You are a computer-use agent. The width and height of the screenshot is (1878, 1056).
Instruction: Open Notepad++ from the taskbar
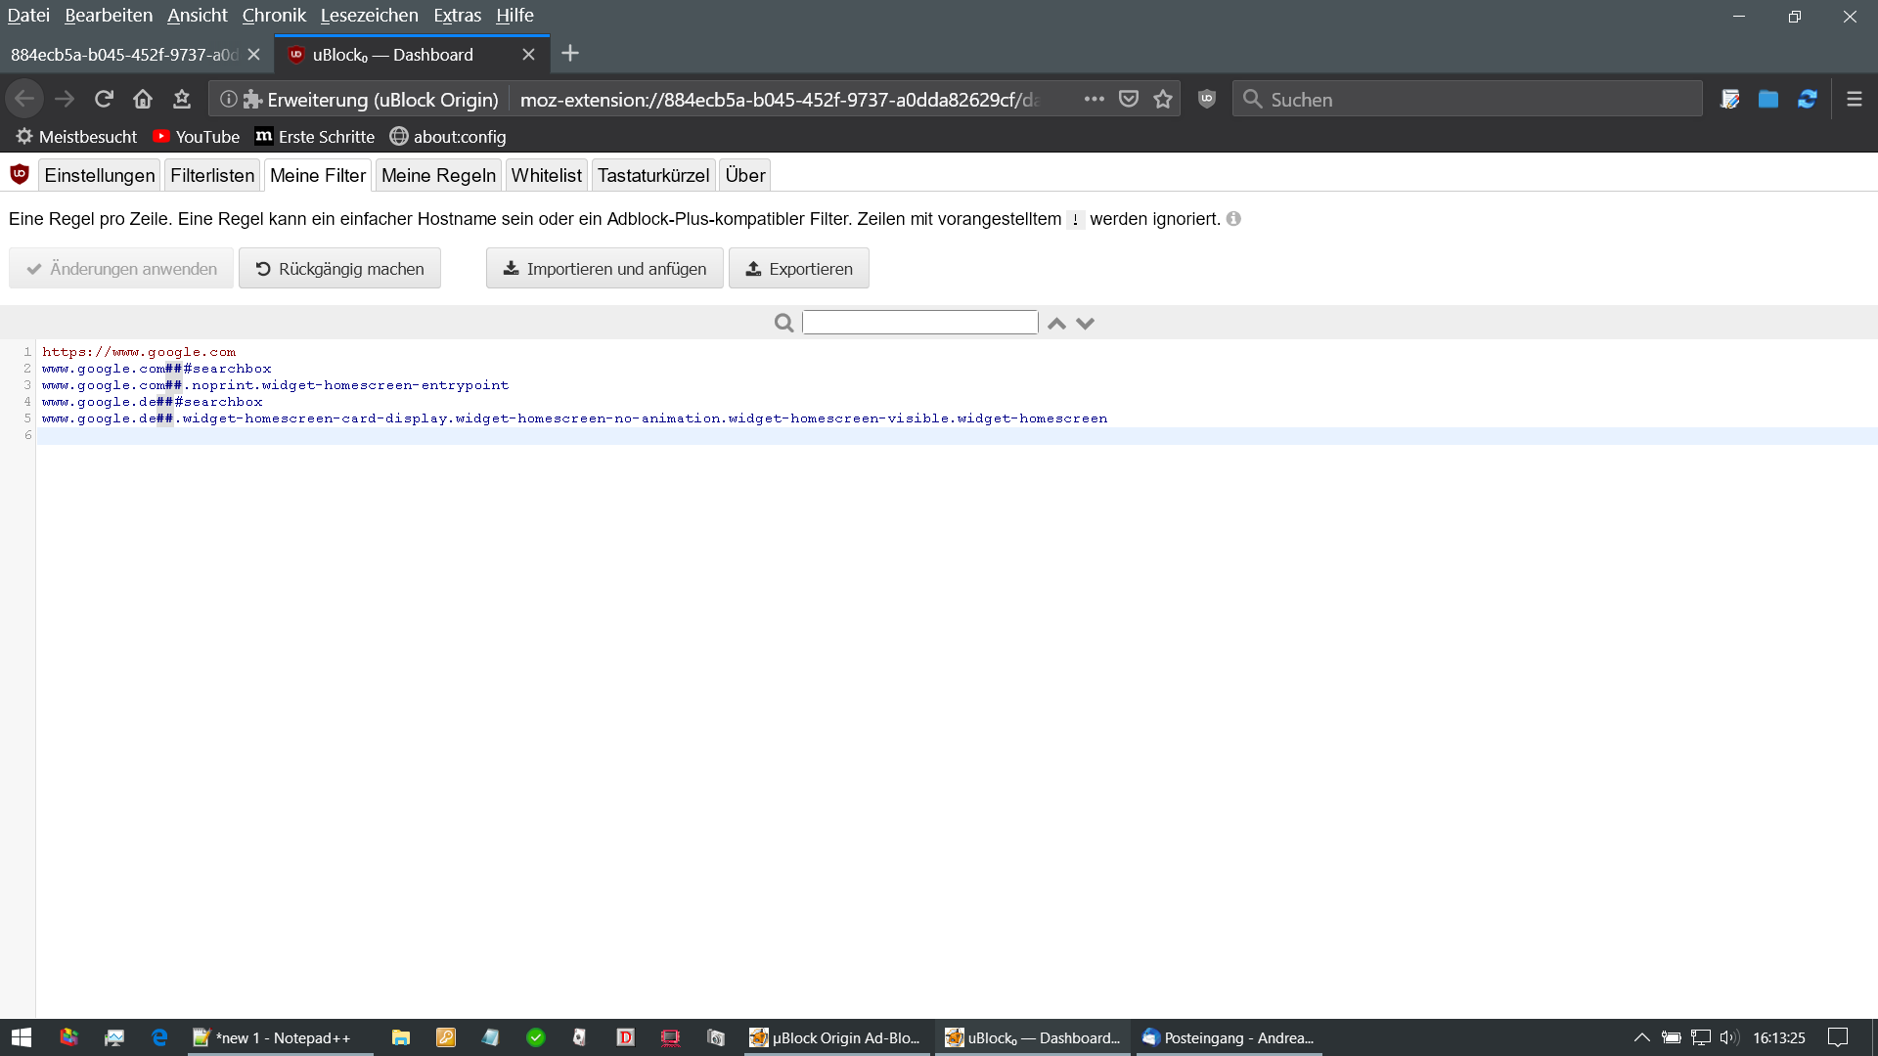281,1037
